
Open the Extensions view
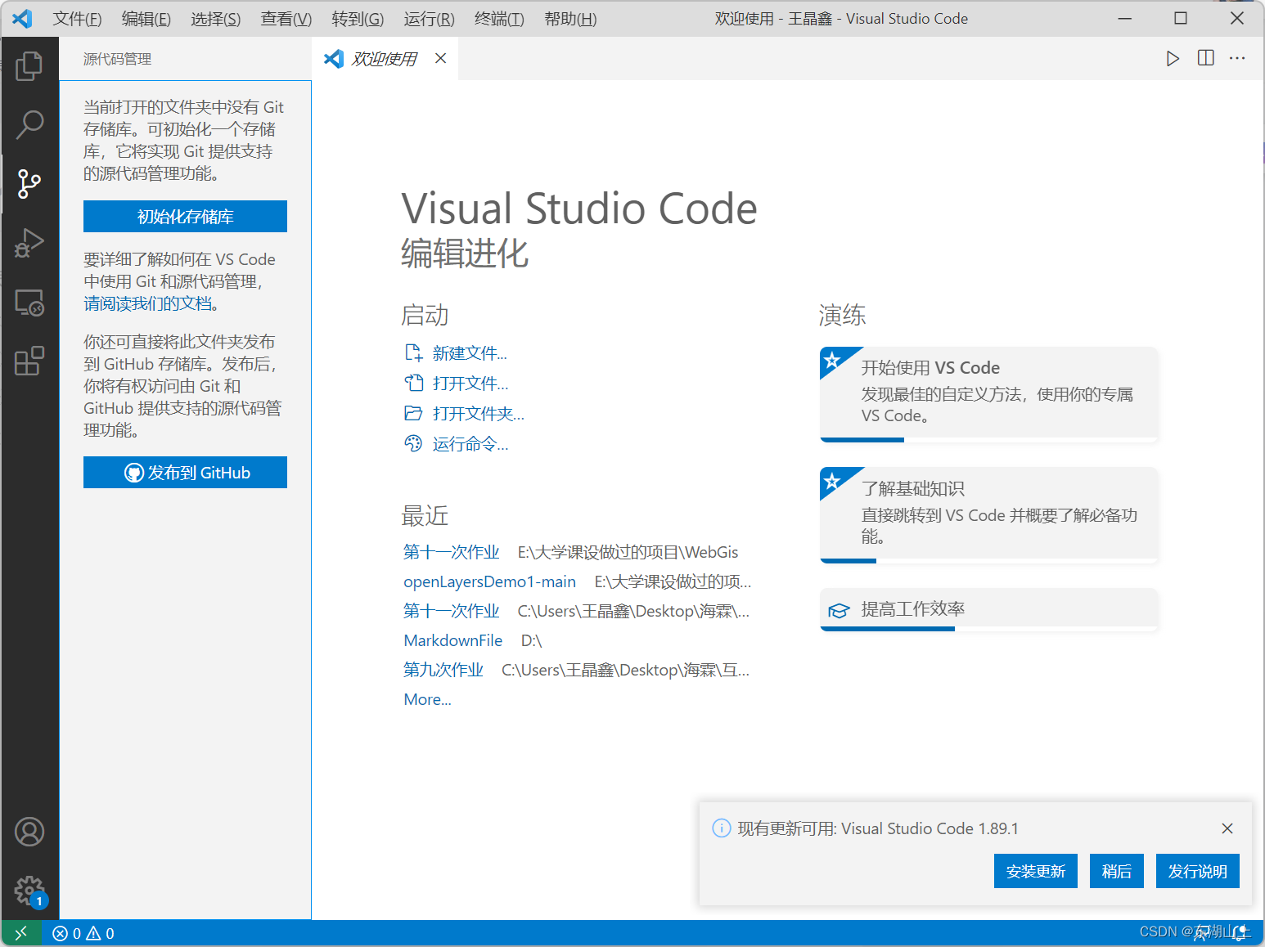[29, 361]
